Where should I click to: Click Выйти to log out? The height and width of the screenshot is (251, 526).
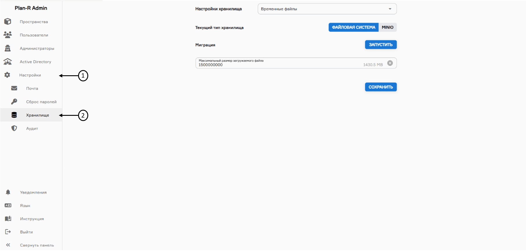(26, 232)
